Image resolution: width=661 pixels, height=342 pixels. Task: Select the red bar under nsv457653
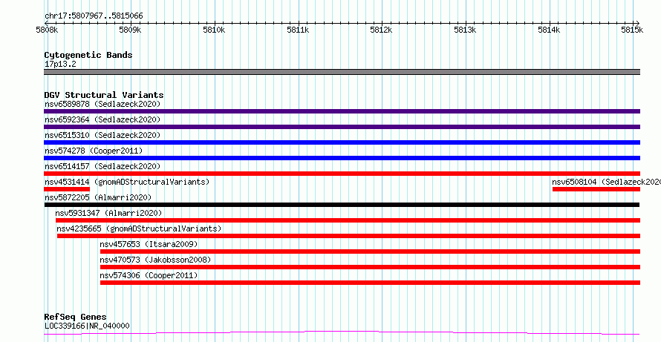[x=370, y=251]
